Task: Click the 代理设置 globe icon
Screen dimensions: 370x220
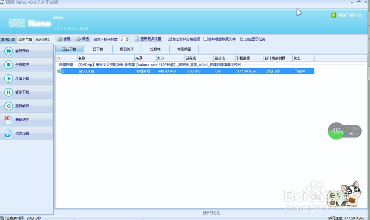Action: [9, 133]
